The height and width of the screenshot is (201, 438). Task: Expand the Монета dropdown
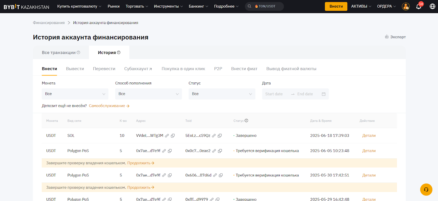(75, 94)
